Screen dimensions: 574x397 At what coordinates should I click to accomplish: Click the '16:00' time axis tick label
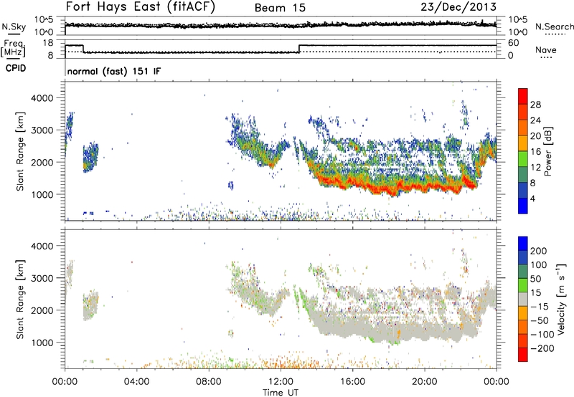click(x=352, y=382)
